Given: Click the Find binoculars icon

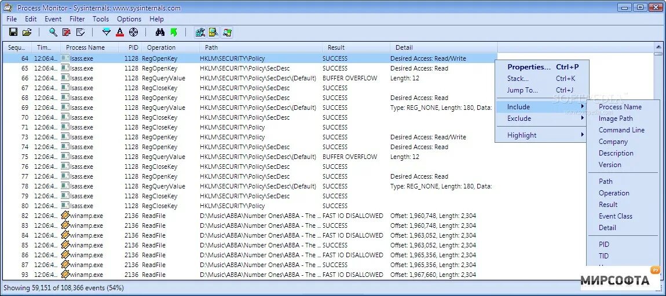Looking at the screenshot, I should coord(160,32).
